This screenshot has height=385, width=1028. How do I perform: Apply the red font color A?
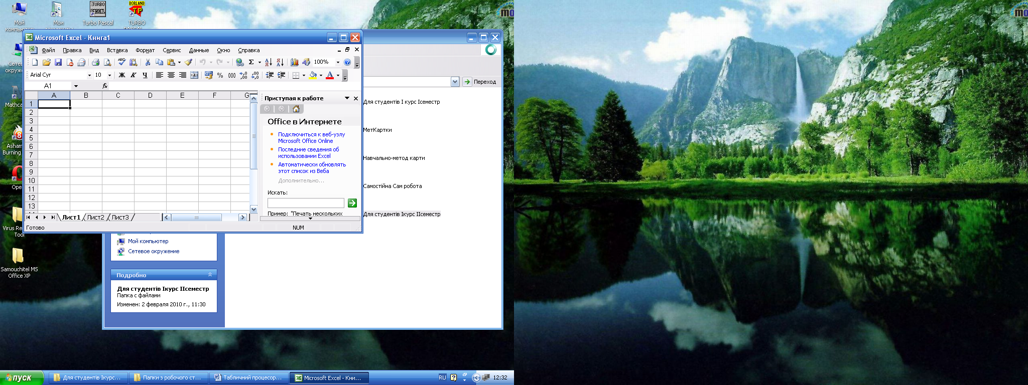pyautogui.click(x=330, y=75)
